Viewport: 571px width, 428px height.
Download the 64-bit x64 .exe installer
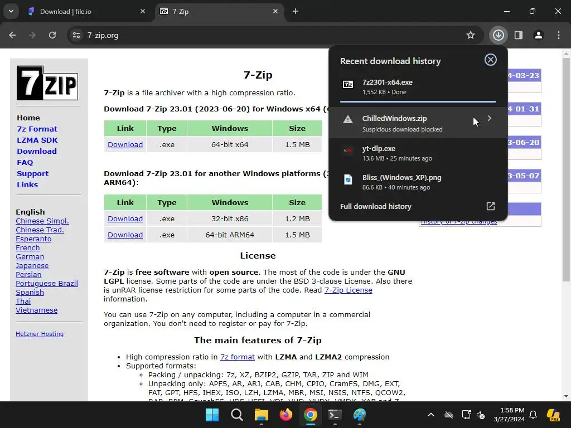tap(125, 144)
